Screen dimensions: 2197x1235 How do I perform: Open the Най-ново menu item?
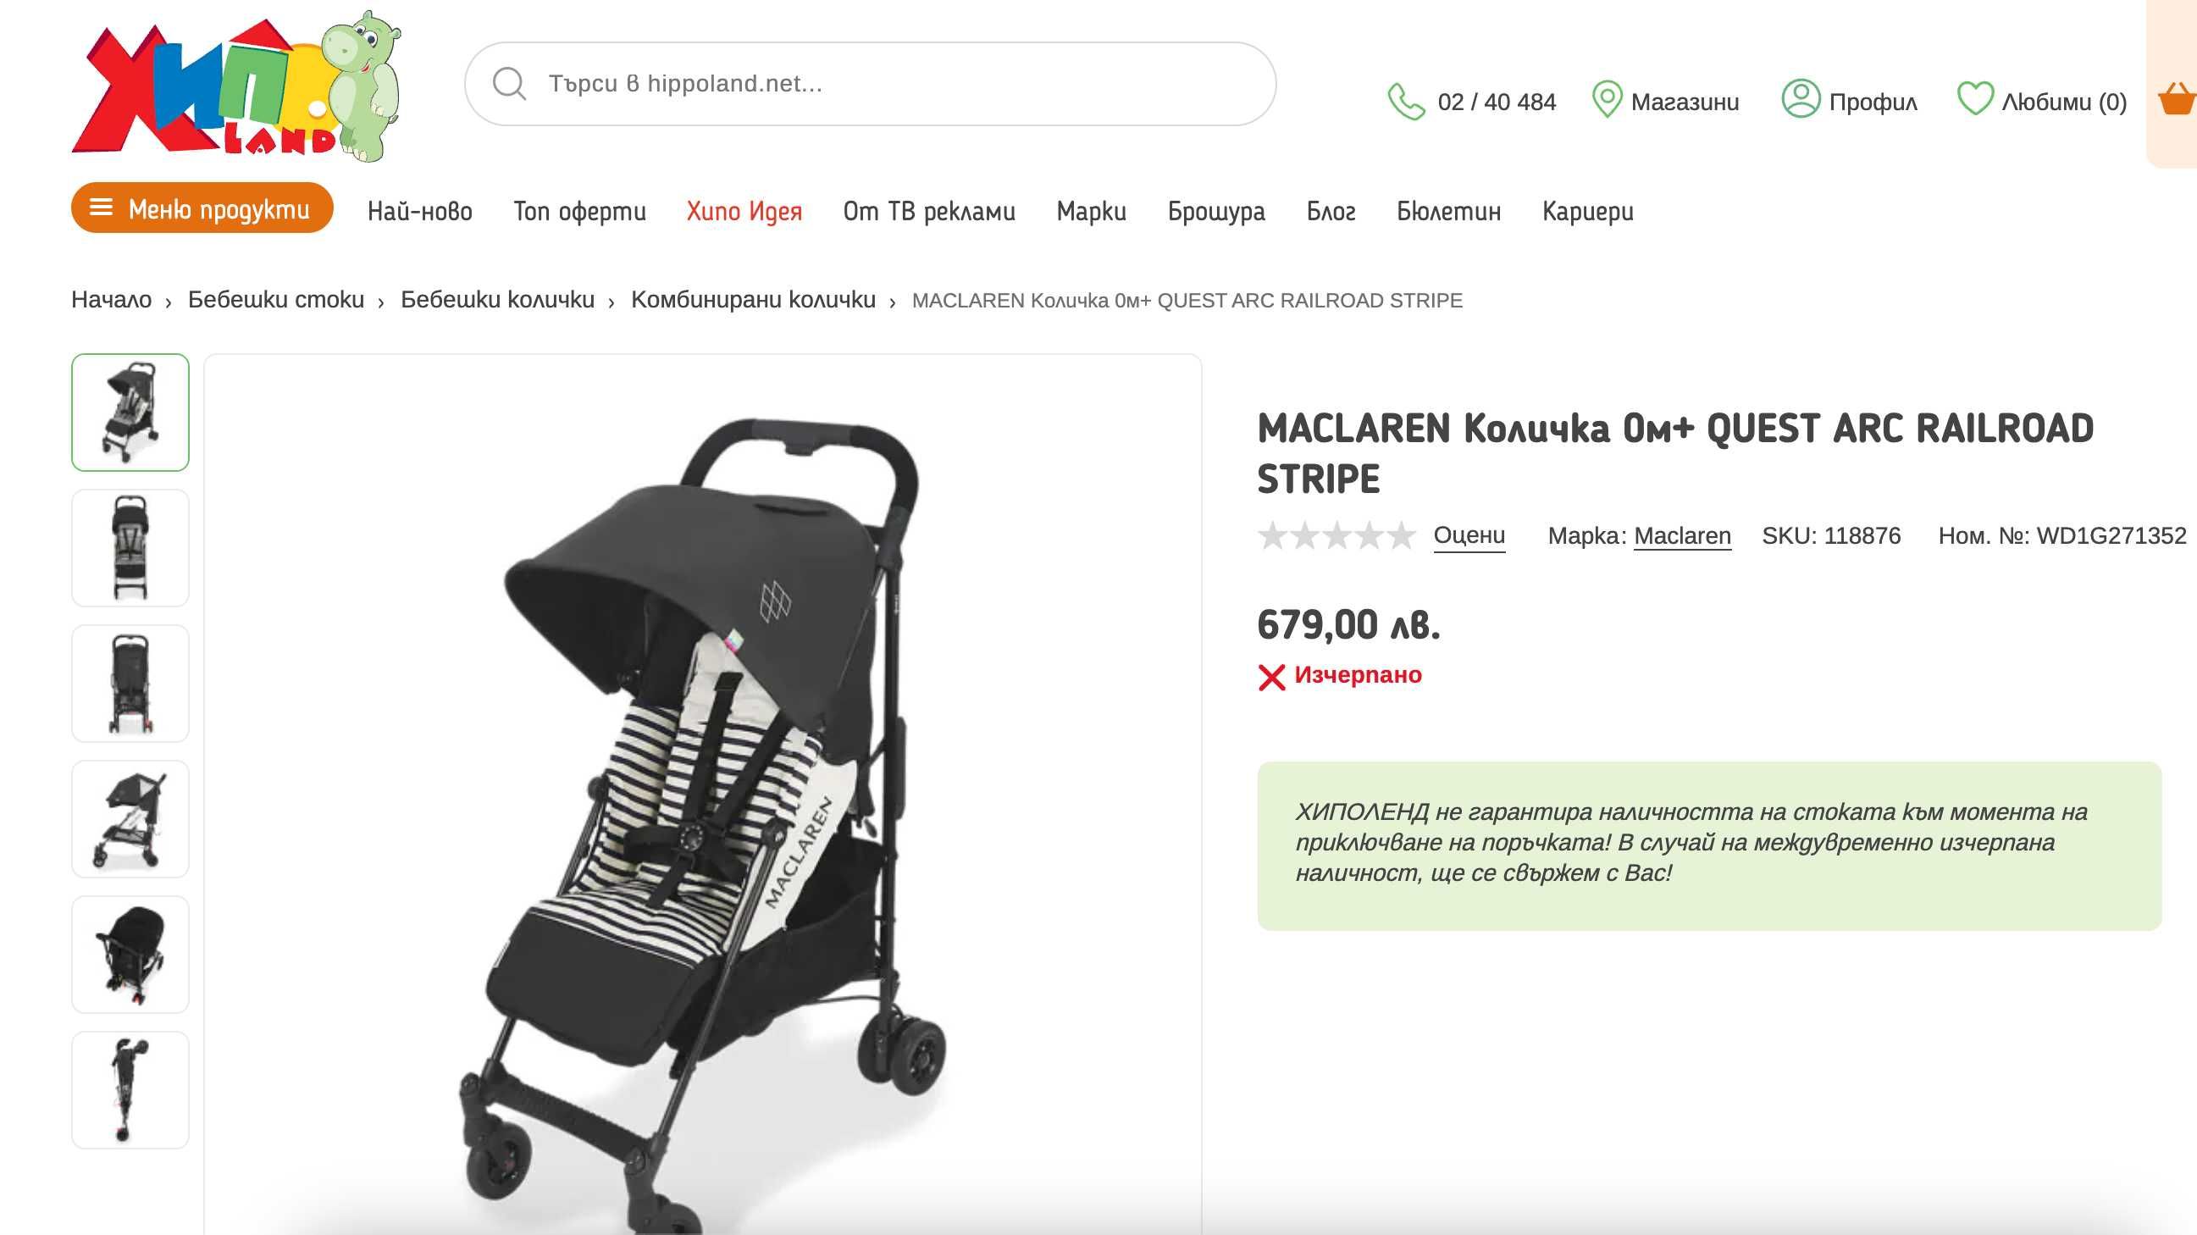(x=419, y=211)
